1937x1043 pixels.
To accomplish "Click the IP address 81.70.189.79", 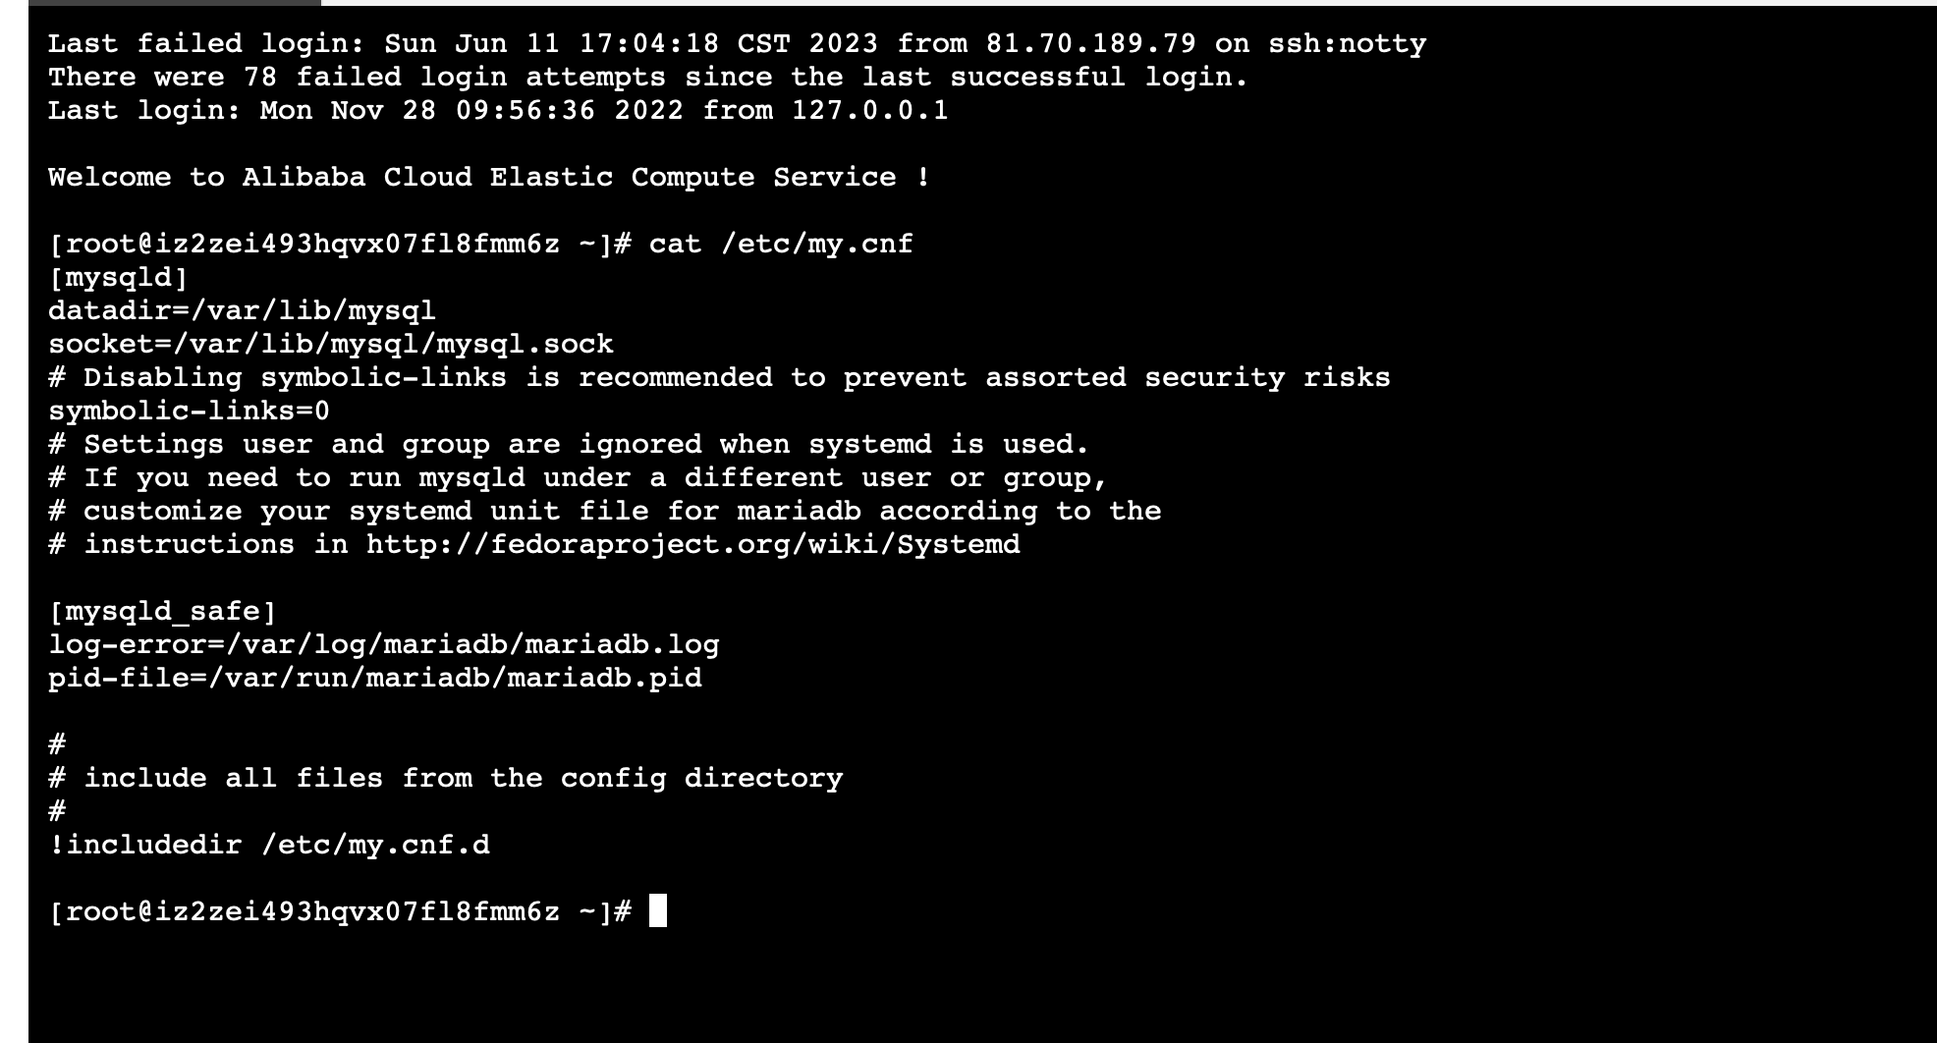I will click(x=1091, y=43).
